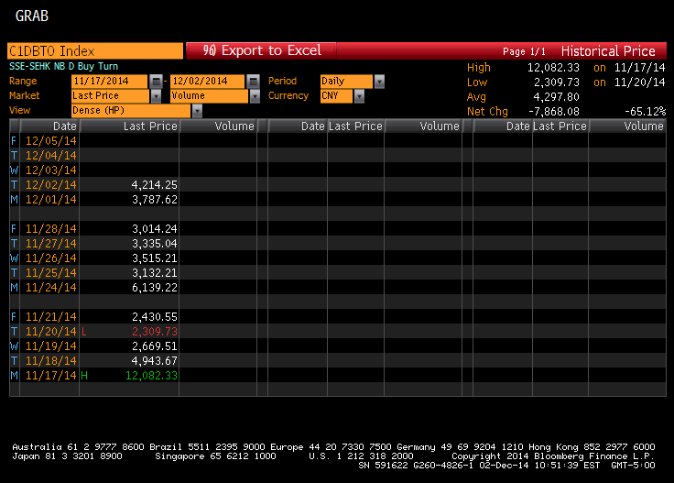Click the last price 4,214.25
This screenshot has width=674, height=483.
point(155,185)
